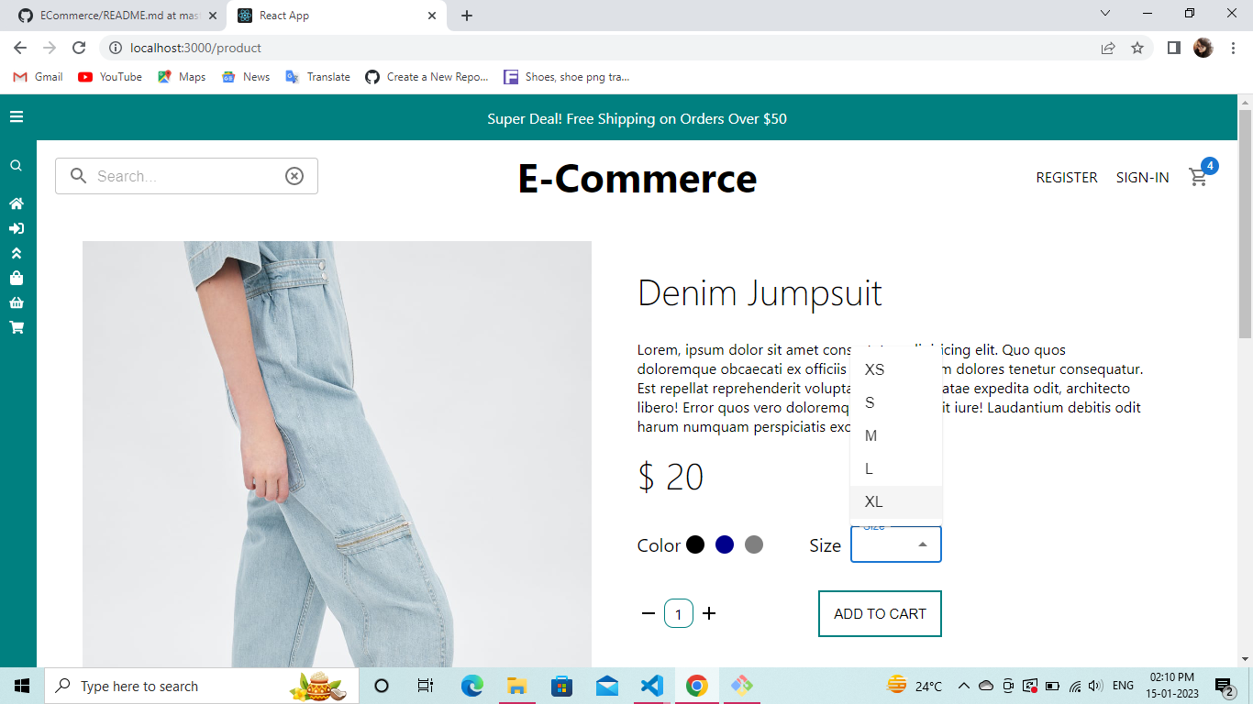Clear the search field using the X icon
The width and height of the screenshot is (1253, 704).
point(294,175)
